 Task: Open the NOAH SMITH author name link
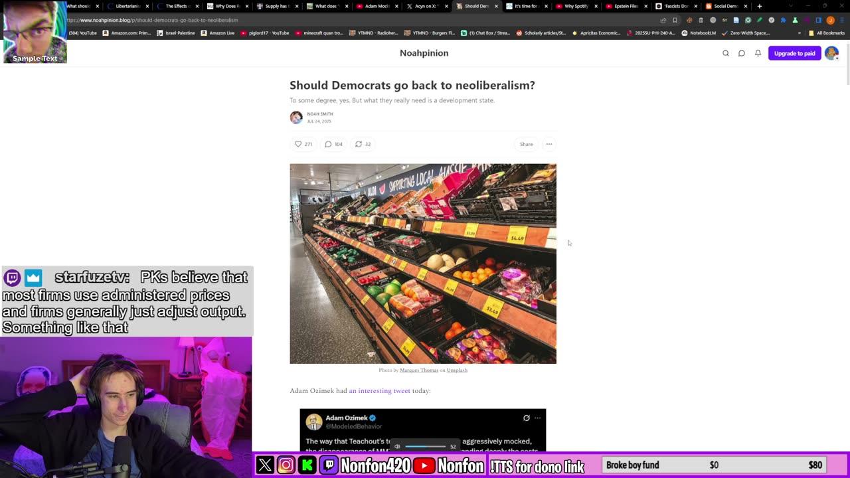[320, 114]
